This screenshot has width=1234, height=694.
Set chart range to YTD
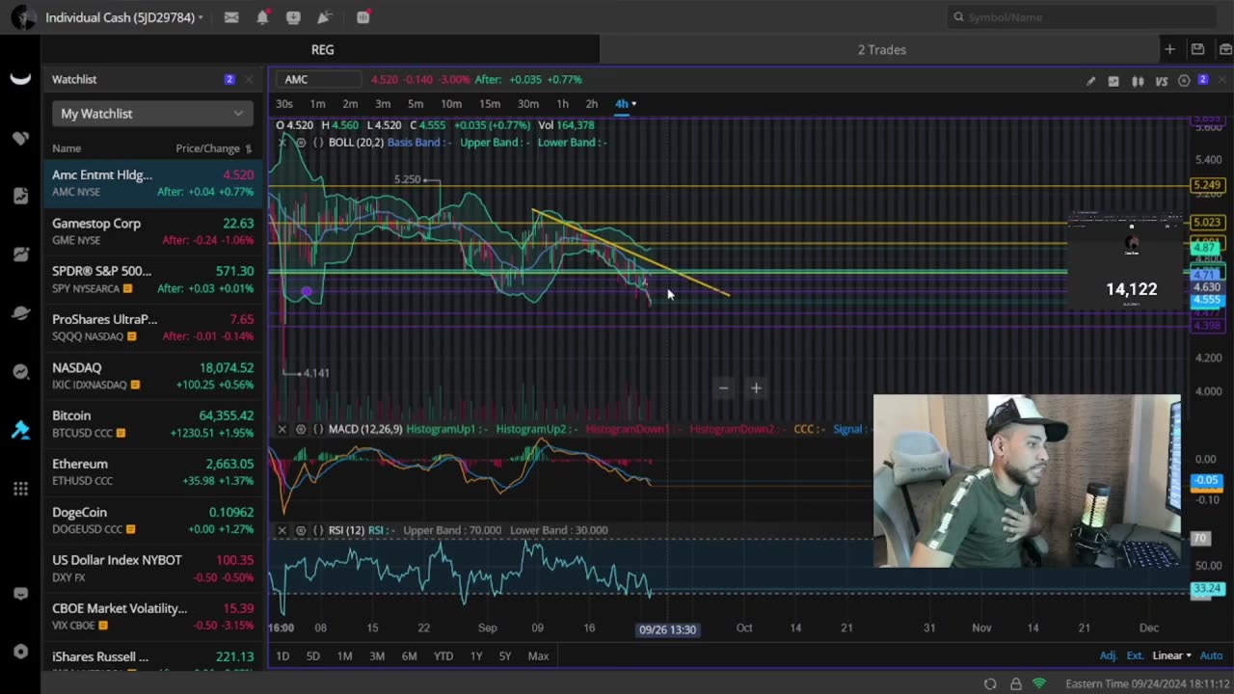443,656
